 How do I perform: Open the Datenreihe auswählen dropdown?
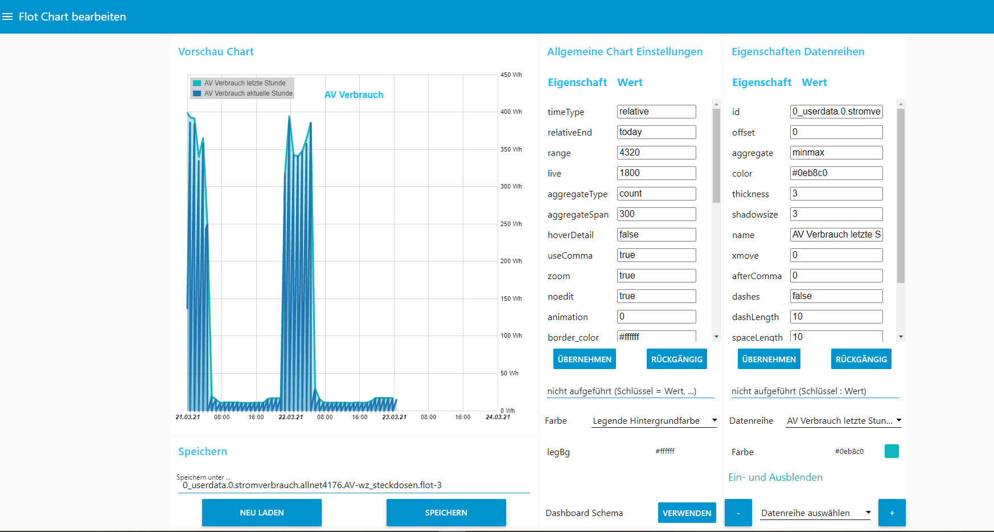click(x=816, y=513)
